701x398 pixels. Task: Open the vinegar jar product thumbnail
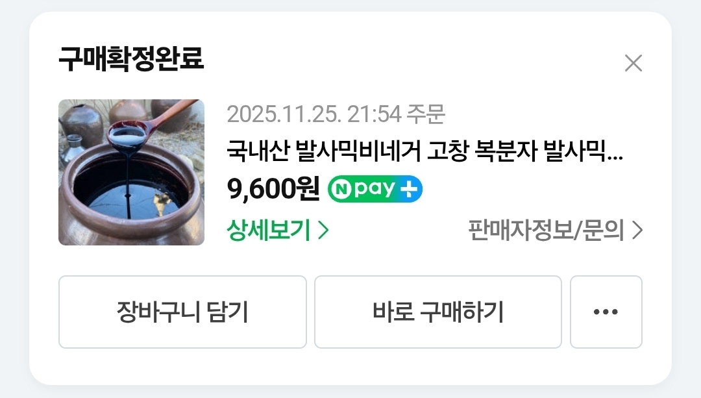[131, 172]
